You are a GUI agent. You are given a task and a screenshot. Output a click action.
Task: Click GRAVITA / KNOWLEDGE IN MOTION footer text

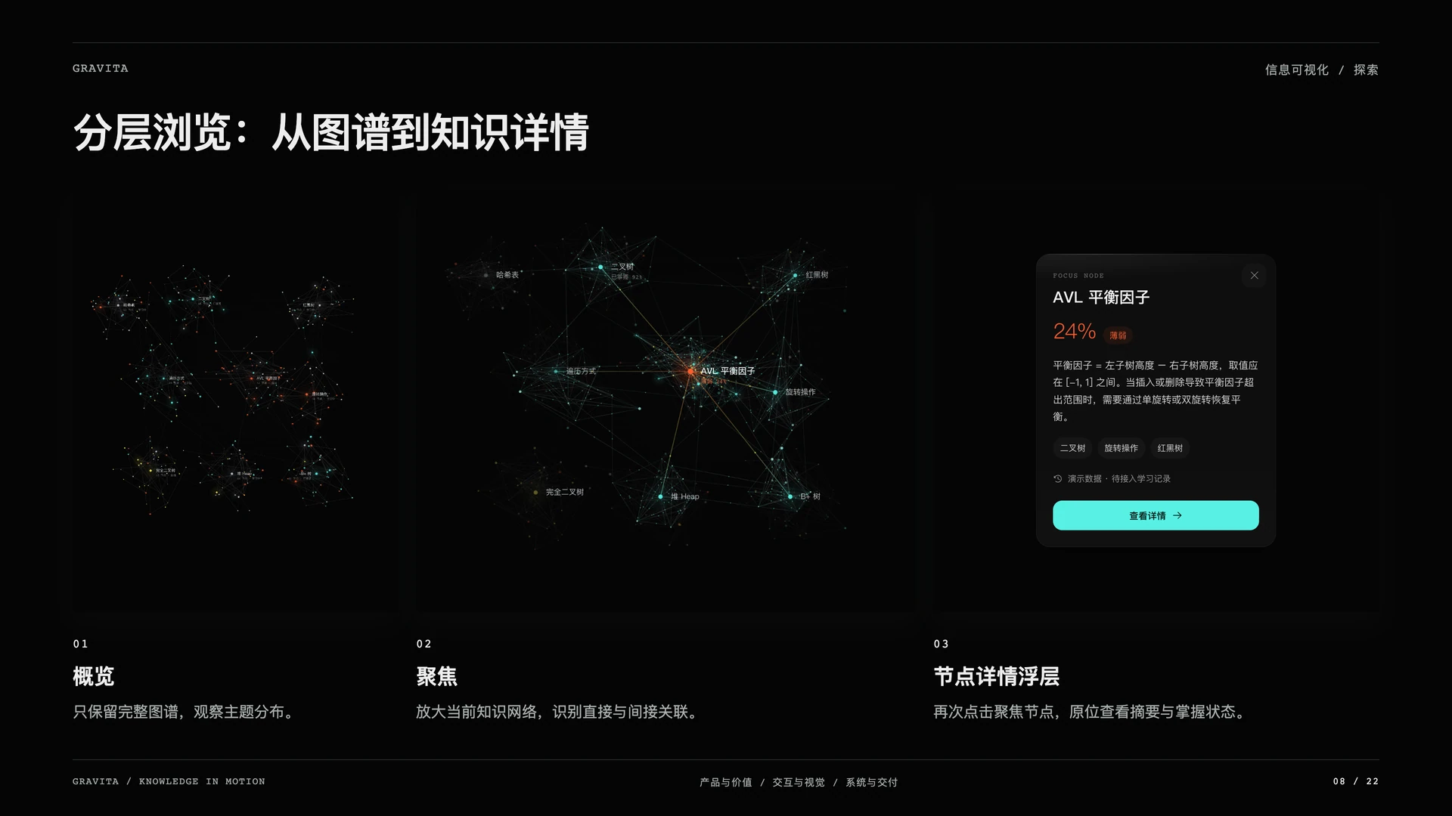tap(169, 781)
